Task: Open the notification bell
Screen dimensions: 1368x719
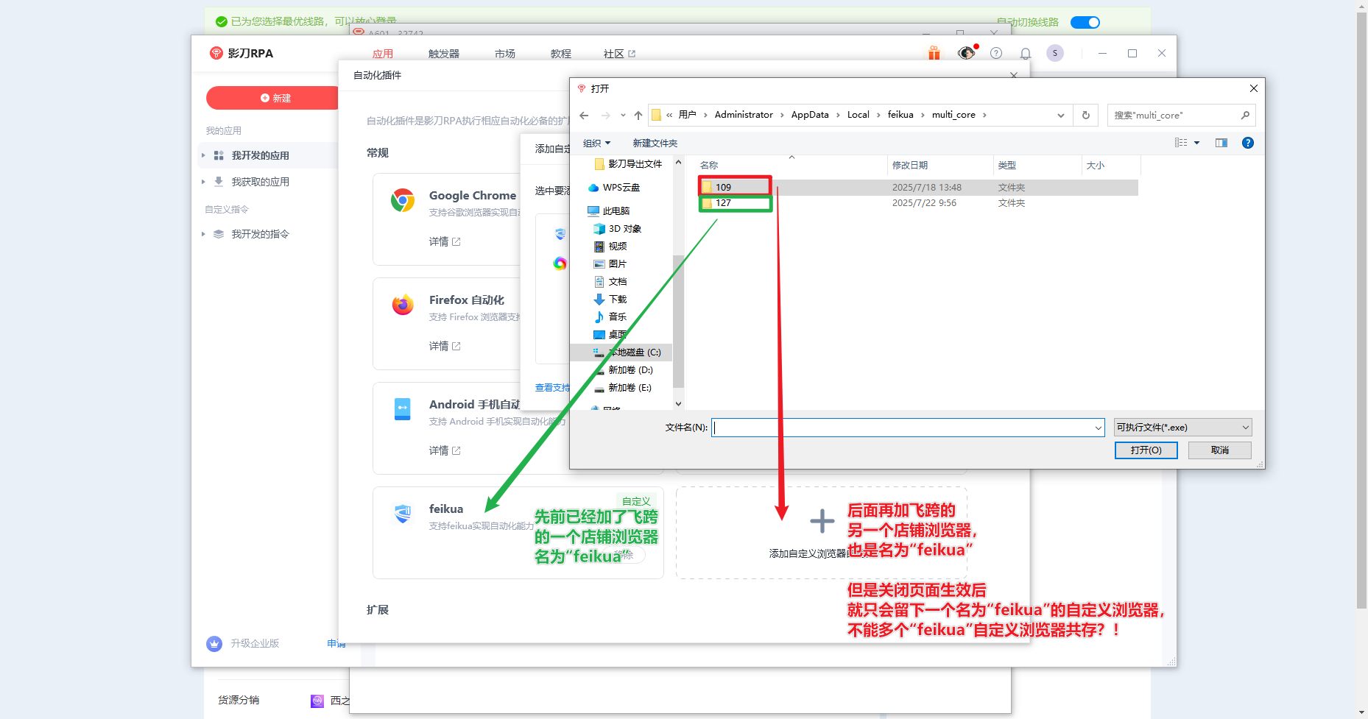Action: coord(1025,53)
